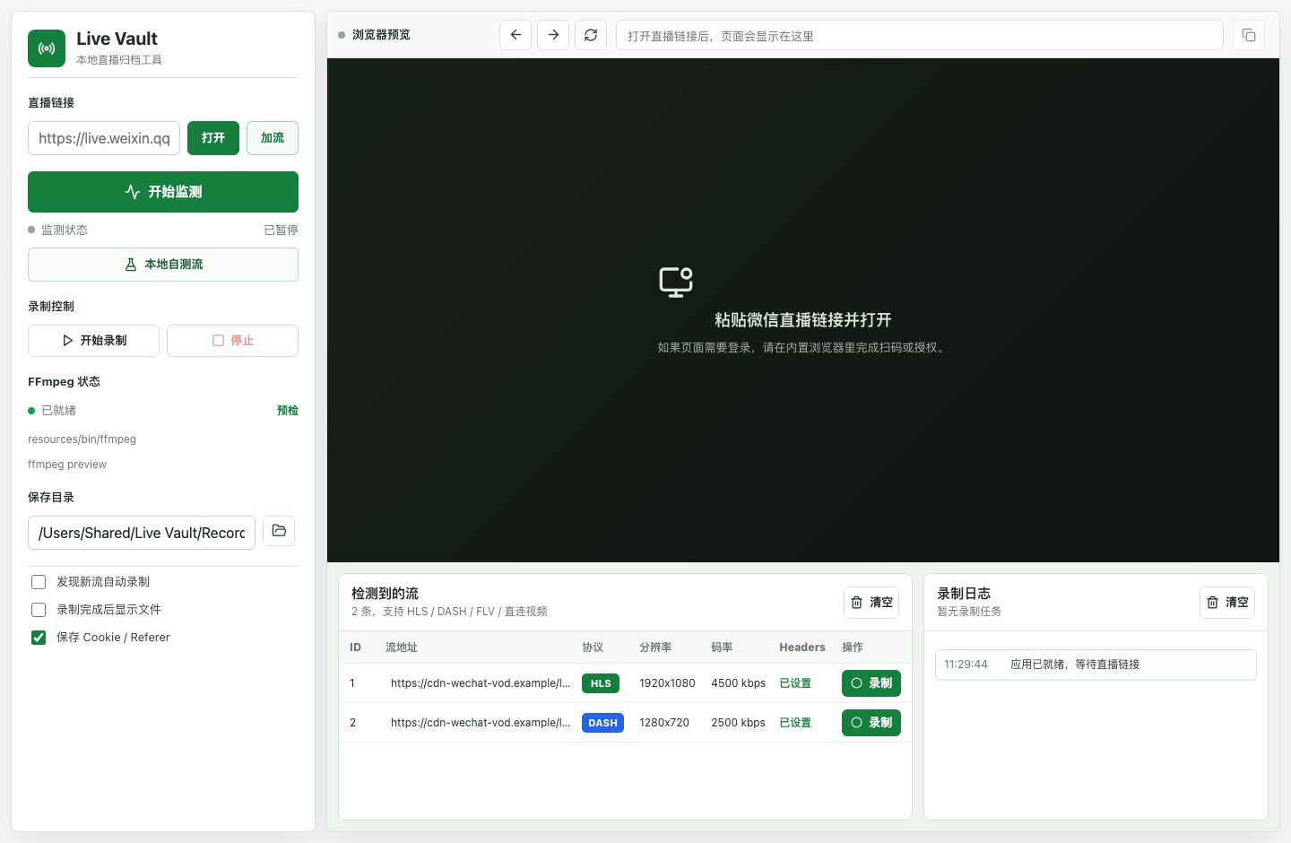The height and width of the screenshot is (843, 1291).
Task: Reload the browser preview page
Action: tap(591, 35)
